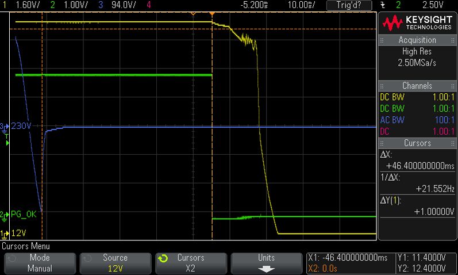Click the Keysight Technologies logo
This screenshot has height=275, width=458.
pyautogui.click(x=417, y=23)
